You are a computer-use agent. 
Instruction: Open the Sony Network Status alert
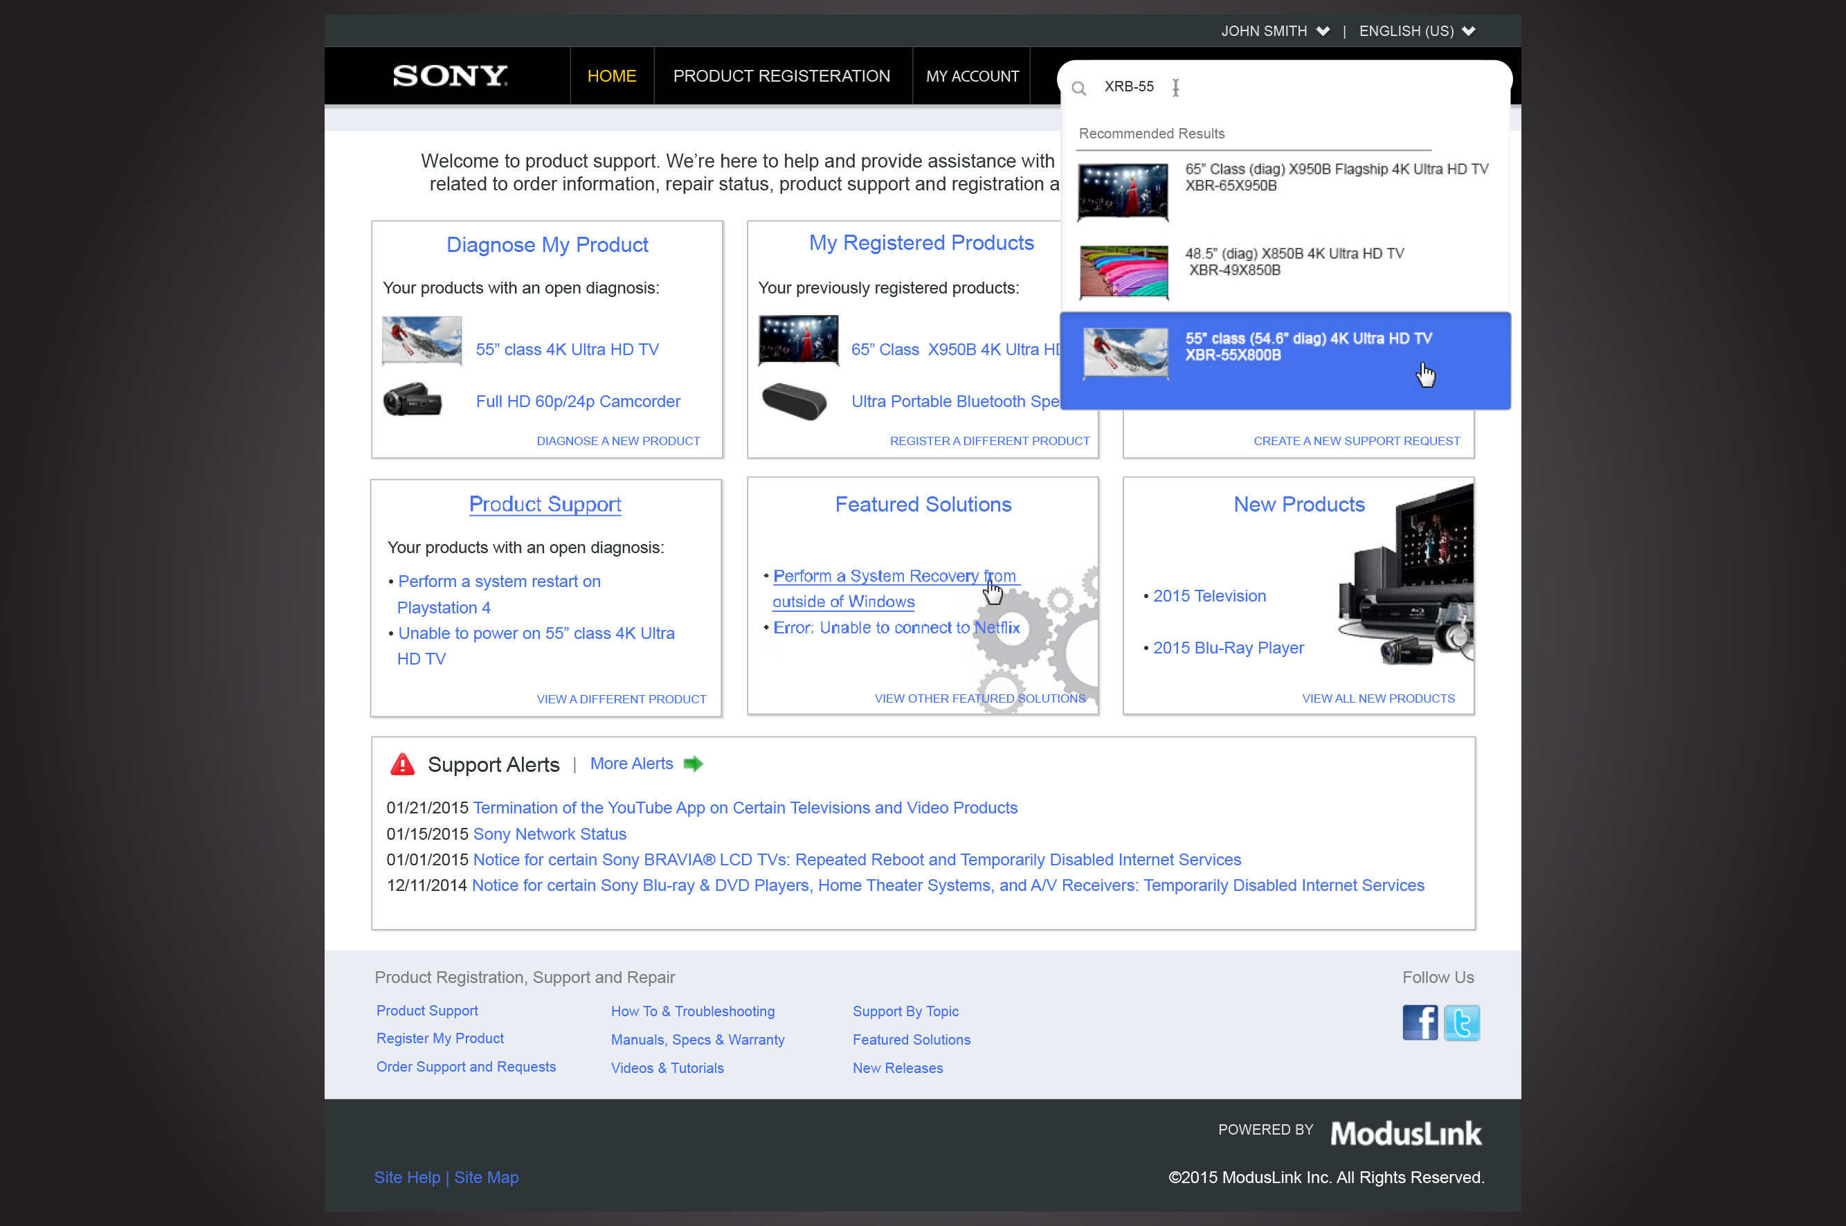pyautogui.click(x=550, y=833)
